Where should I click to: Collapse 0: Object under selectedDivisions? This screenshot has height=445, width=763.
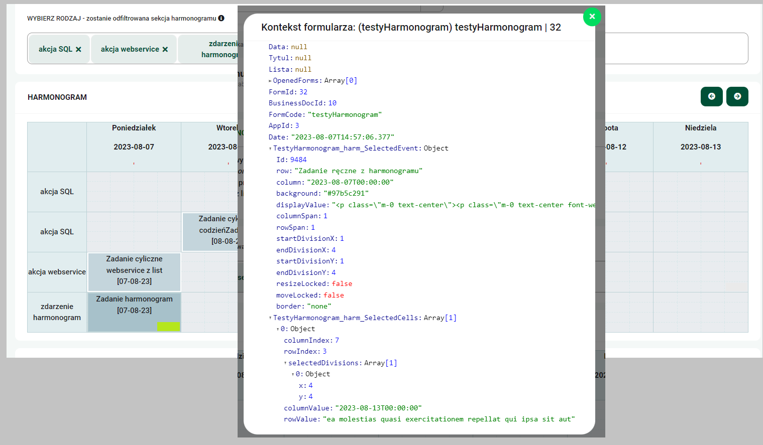tap(293, 374)
